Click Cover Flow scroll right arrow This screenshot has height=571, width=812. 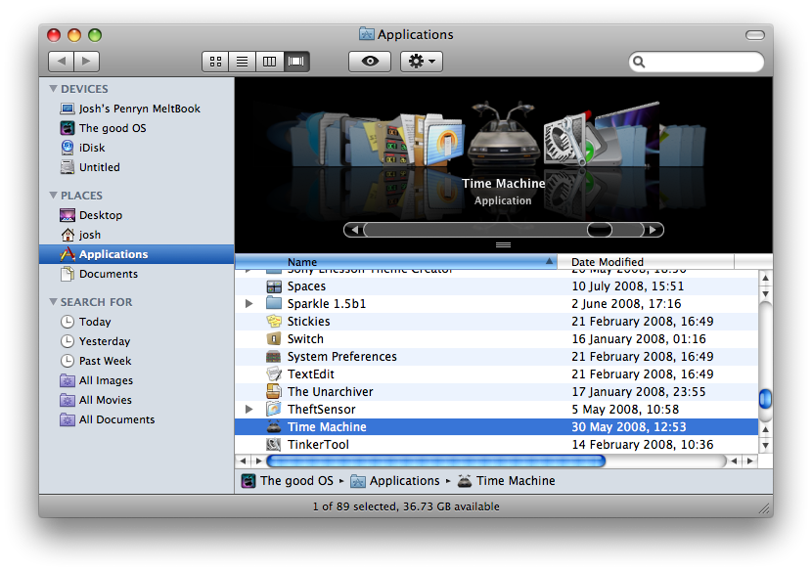tap(653, 230)
